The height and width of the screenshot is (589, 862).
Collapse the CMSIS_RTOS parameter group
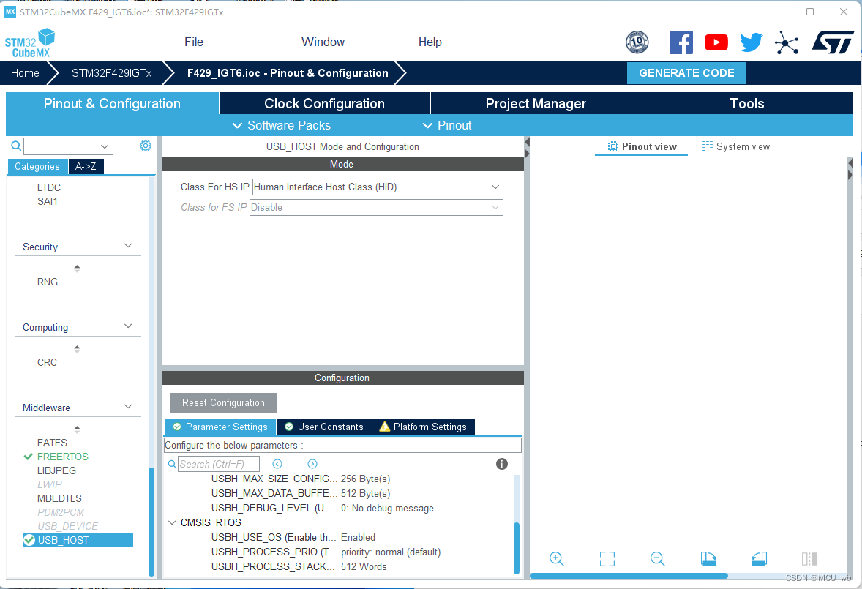tap(172, 522)
